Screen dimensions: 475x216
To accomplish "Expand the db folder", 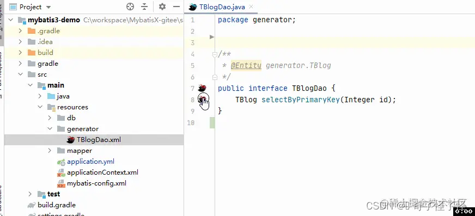I will pyautogui.click(x=50, y=118).
